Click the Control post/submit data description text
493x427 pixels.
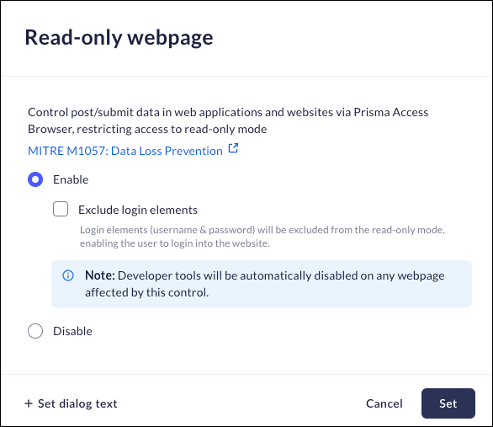point(228,120)
